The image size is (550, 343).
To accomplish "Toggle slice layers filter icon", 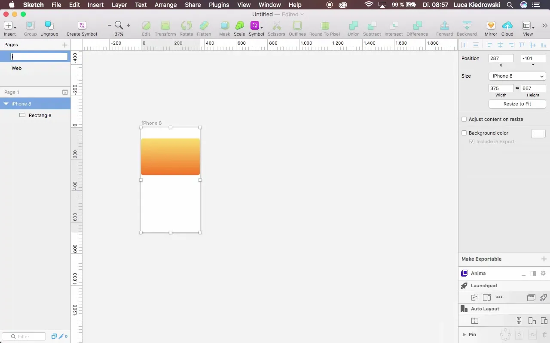I will [x=61, y=337].
